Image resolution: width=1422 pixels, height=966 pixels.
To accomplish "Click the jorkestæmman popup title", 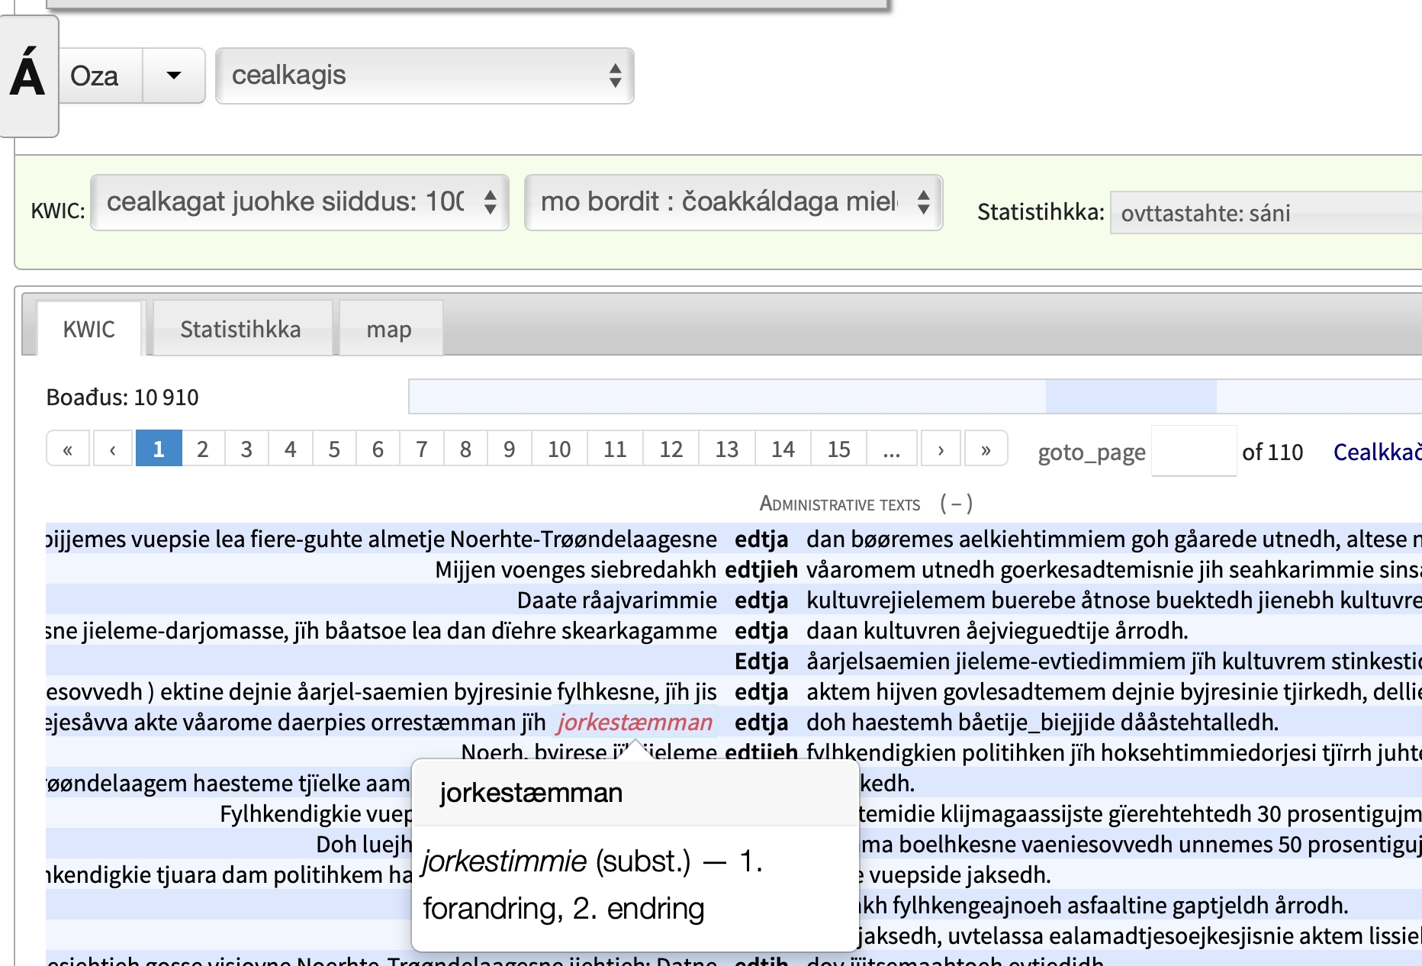I will point(531,793).
